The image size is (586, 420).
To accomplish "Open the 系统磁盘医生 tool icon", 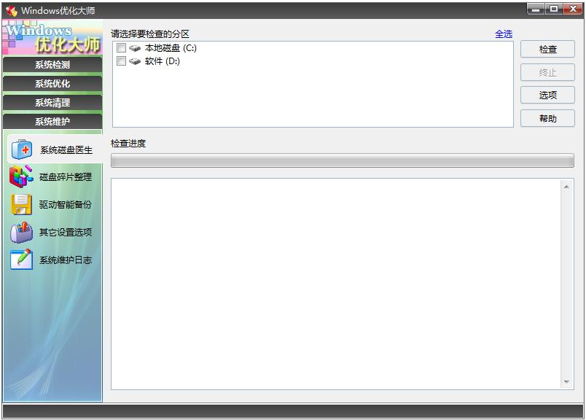I will 21,149.
